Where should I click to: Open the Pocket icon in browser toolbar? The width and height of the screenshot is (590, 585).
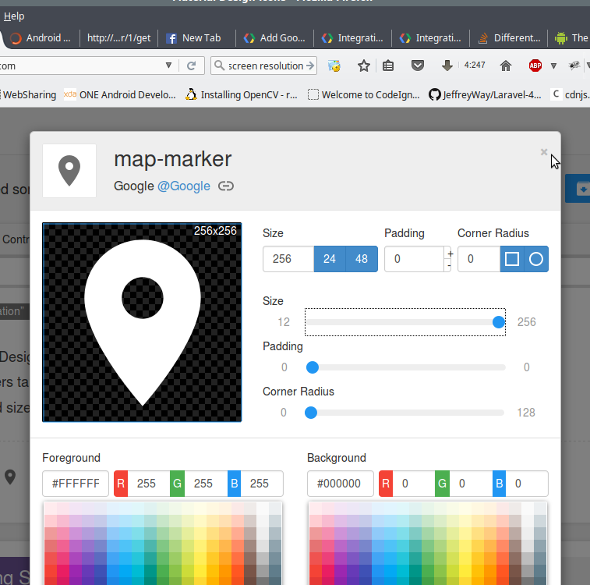418,66
